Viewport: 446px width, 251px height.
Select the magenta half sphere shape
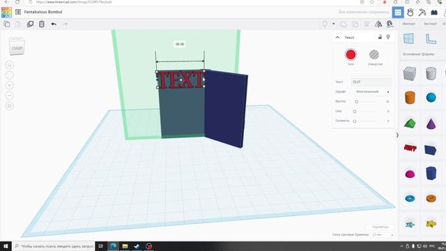[x=410, y=174]
